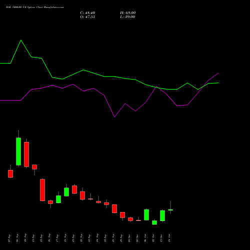The width and height of the screenshot is (250, 250).
Task: Click the tall red candle on 10 Sep
Action: [26, 154]
